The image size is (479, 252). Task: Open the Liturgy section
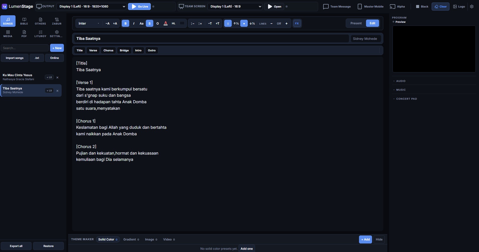[40, 34]
